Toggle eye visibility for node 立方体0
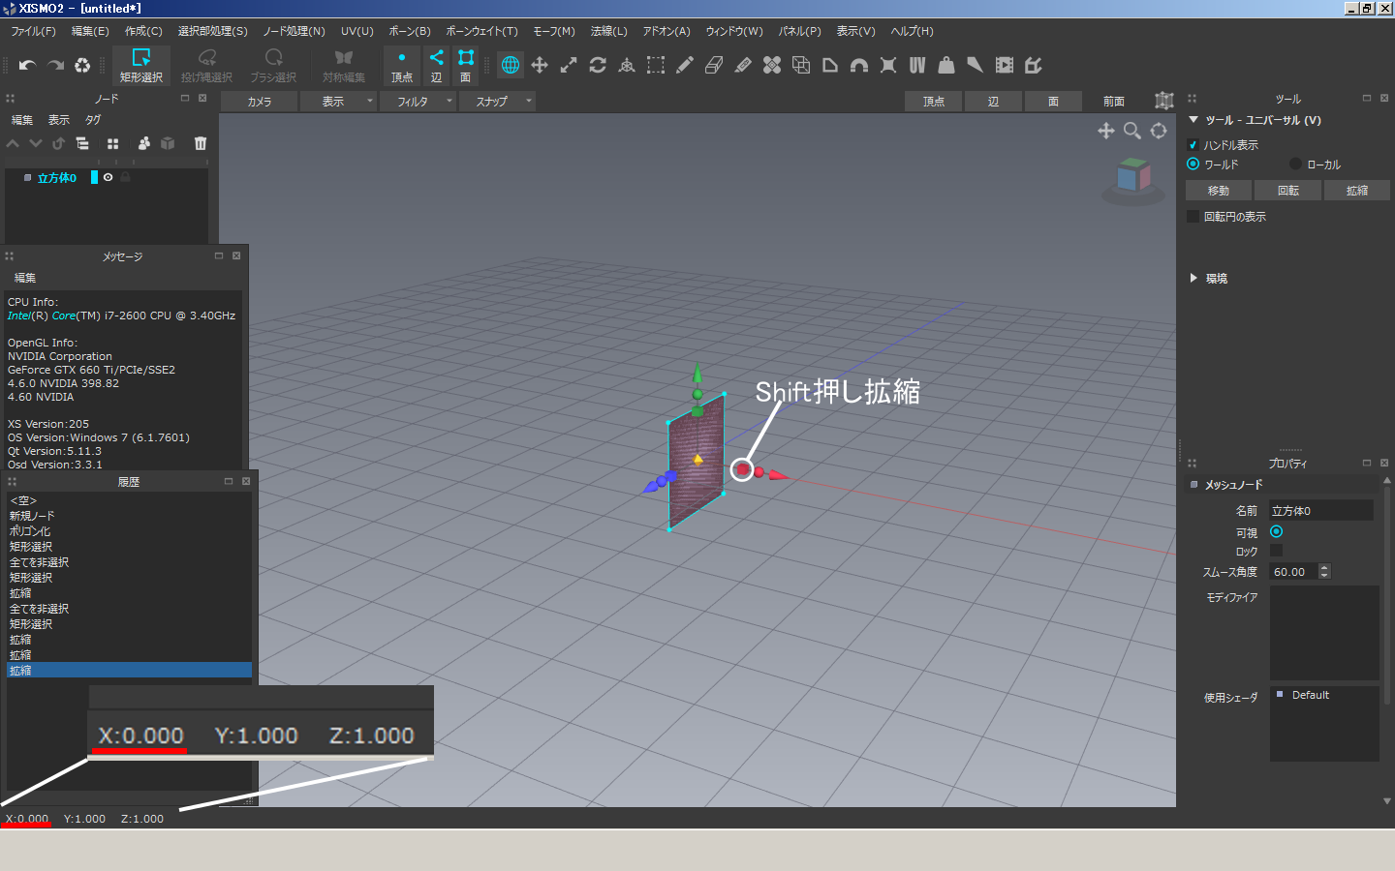 pyautogui.click(x=108, y=177)
